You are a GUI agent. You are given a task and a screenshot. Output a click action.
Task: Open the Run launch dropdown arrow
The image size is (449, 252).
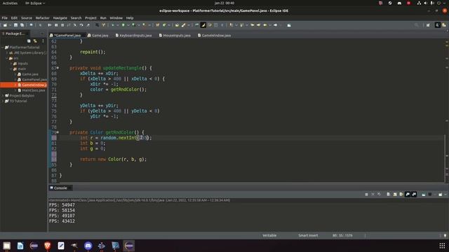(128, 25)
